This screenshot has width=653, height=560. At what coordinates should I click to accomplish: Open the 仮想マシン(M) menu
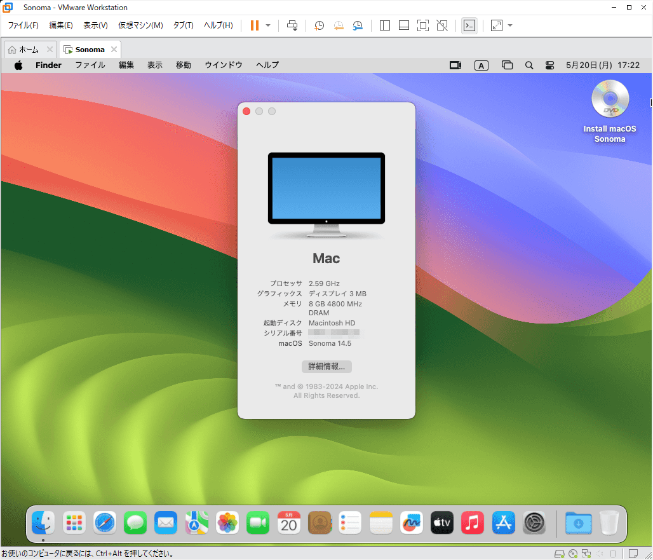[140, 25]
